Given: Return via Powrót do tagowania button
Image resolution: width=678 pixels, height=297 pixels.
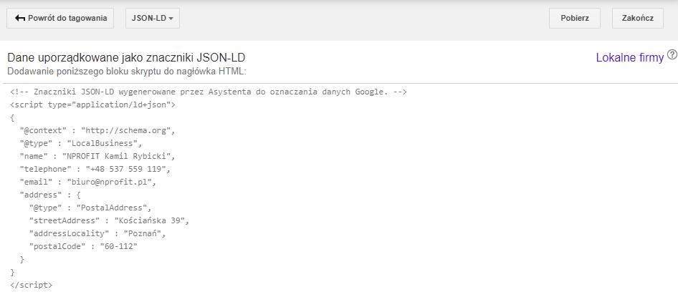Looking at the screenshot, I should click(60, 19).
